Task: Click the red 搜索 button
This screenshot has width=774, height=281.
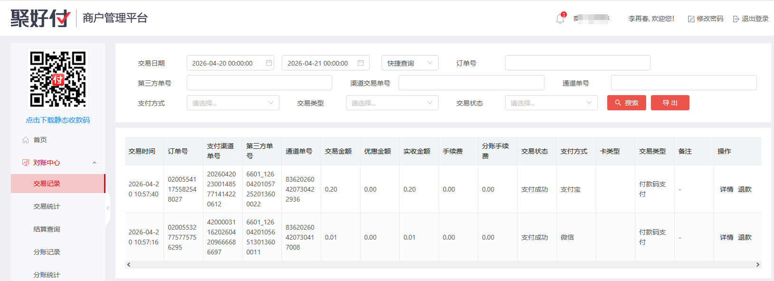Action: tap(626, 103)
